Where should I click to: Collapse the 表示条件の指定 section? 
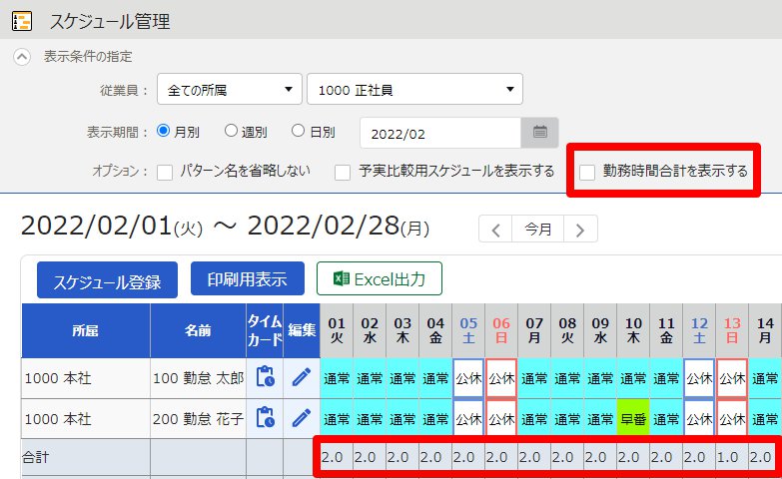point(21,57)
